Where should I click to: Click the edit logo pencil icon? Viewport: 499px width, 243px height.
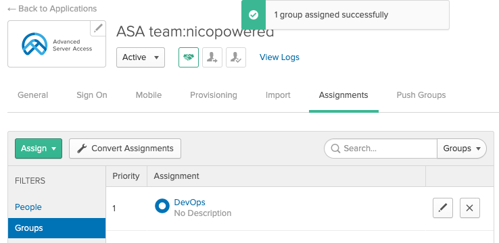pos(98,28)
